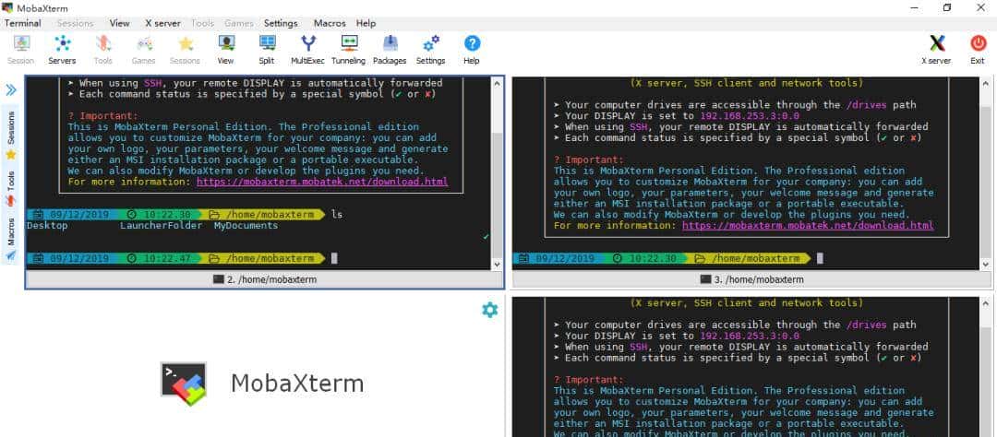Click the Split terminal icon
Screen dimensions: 997x437
(267, 49)
